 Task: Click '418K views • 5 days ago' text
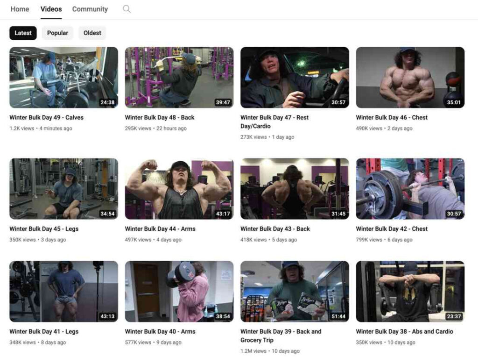pyautogui.click(x=268, y=240)
